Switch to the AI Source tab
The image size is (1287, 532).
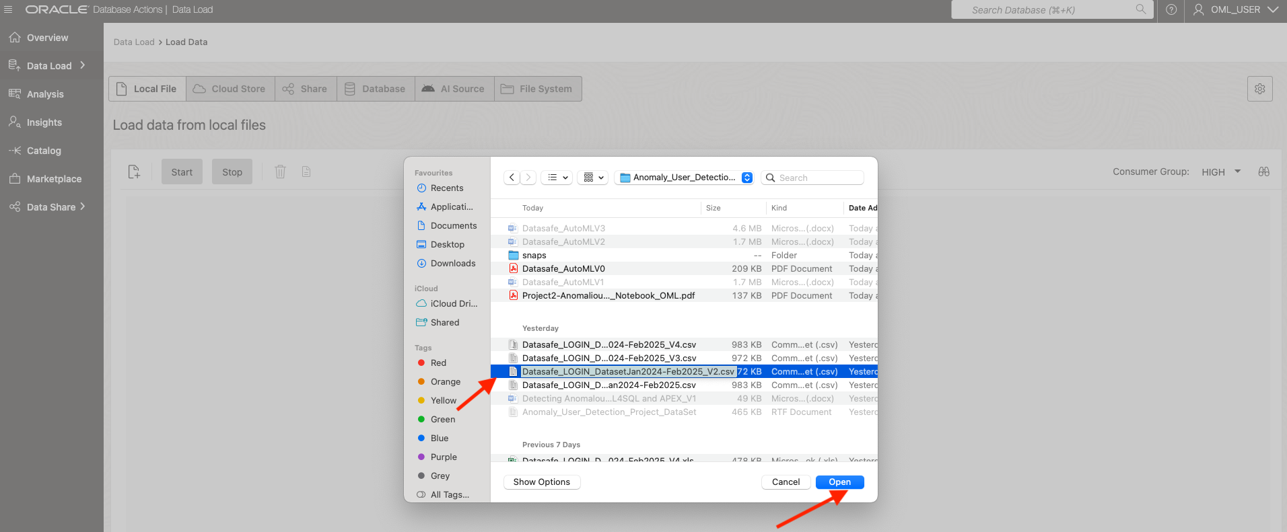(x=454, y=89)
